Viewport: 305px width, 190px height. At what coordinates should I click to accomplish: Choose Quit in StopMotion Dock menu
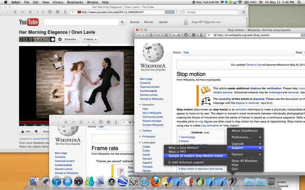pyautogui.click(x=246, y=169)
